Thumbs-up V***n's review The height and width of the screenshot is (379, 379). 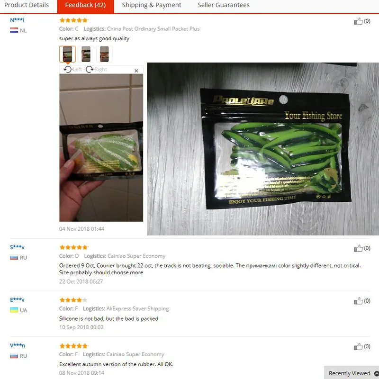(x=358, y=347)
